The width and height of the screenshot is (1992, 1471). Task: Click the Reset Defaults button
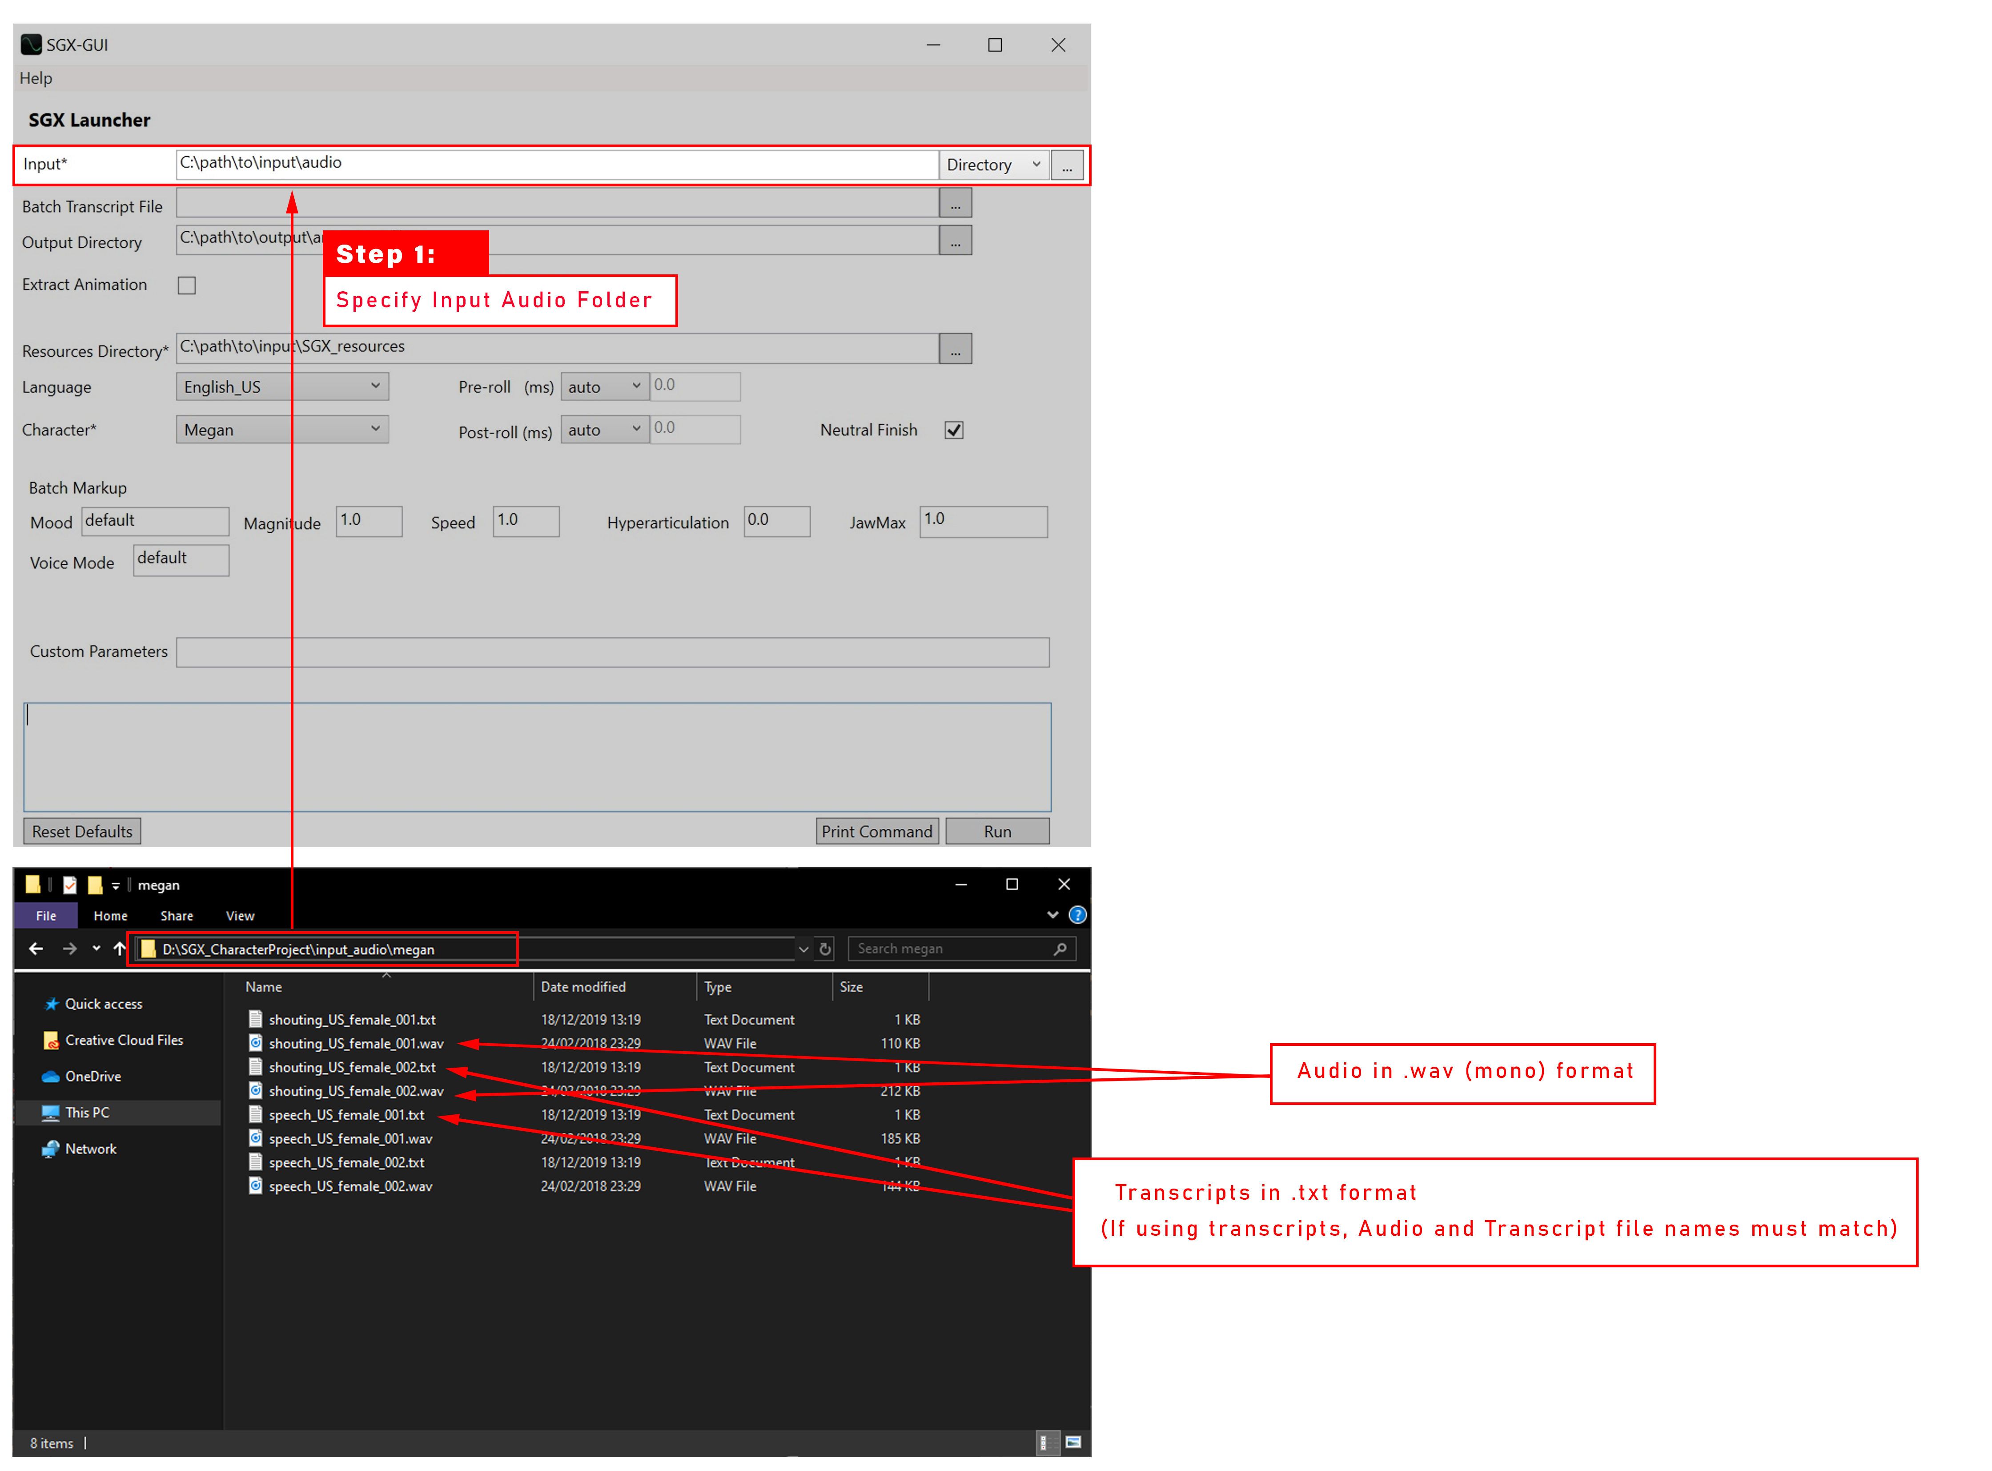(82, 832)
